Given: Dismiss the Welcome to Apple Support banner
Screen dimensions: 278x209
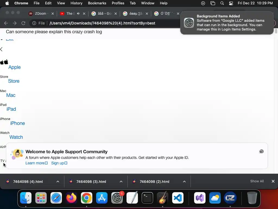Looking at the screenshot, I should [x=261, y=151].
